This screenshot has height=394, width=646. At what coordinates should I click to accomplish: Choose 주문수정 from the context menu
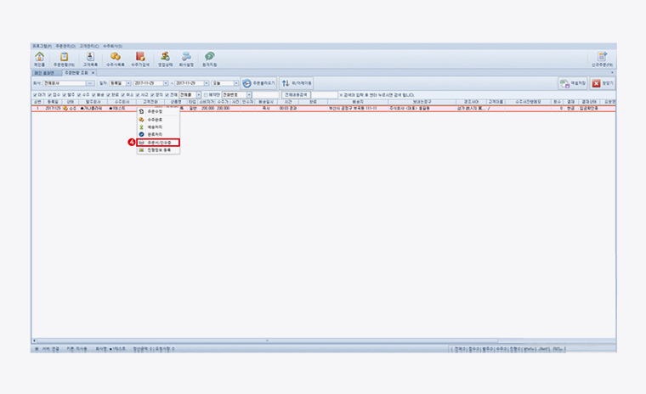154,111
